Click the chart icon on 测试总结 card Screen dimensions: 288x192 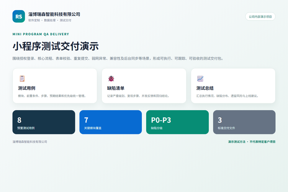point(200,79)
